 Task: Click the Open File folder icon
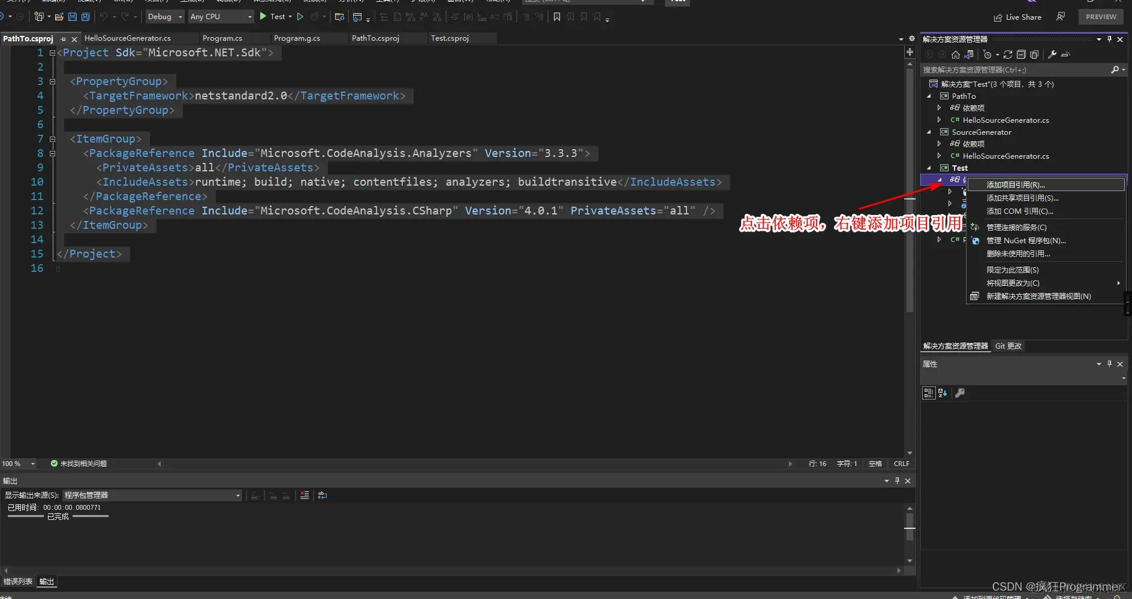click(x=59, y=17)
